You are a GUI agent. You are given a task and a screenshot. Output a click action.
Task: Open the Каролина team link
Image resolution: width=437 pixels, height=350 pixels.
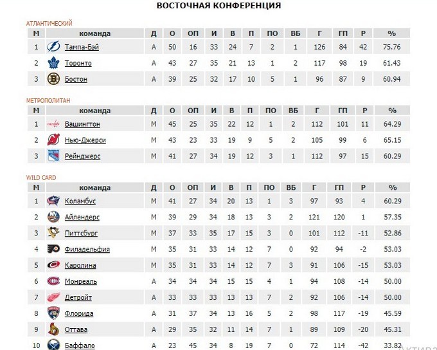click(x=80, y=265)
